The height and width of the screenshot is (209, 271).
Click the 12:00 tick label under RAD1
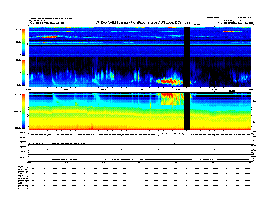pos(140,90)
